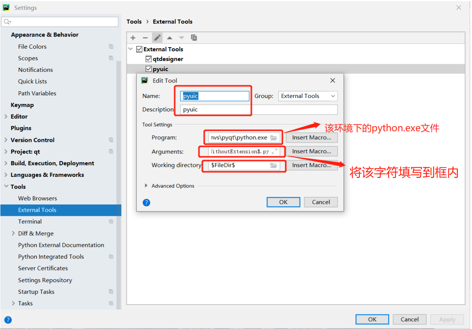This screenshot has height=329, width=472.
Task: Move pyuic up with up-arrow icon
Action: (169, 38)
